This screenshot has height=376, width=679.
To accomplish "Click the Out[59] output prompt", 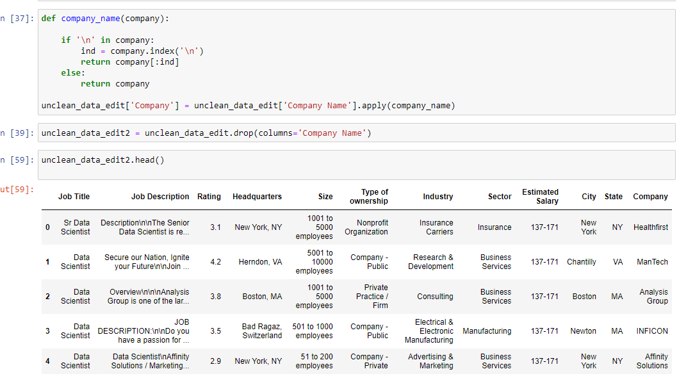I will coord(17,190).
